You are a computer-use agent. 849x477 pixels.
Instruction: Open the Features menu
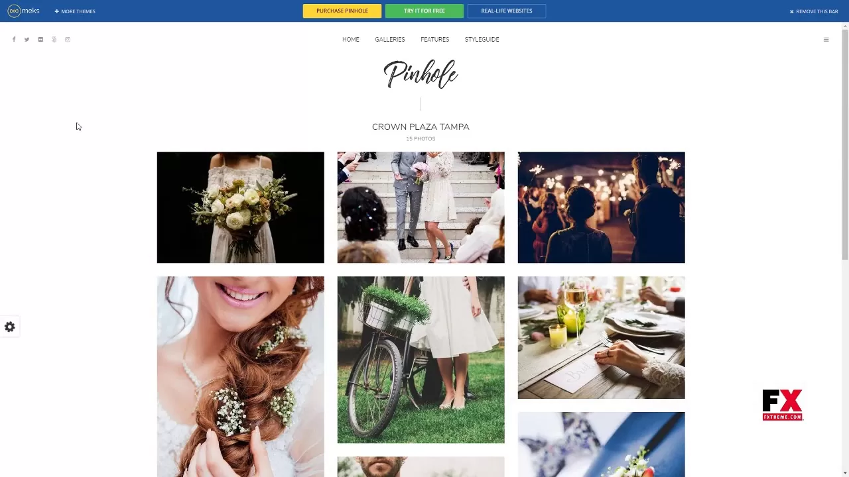434,40
